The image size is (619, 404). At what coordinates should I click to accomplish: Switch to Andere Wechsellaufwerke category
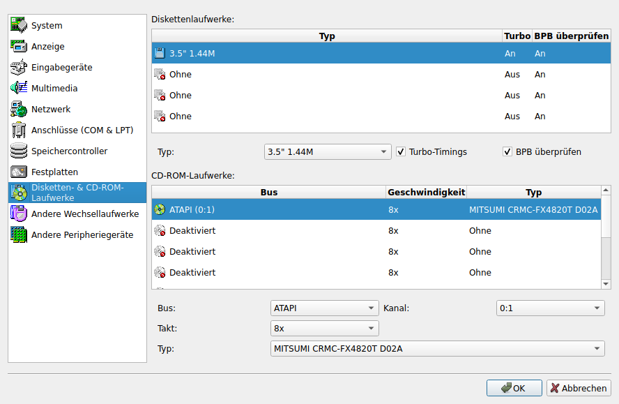pyautogui.click(x=84, y=214)
